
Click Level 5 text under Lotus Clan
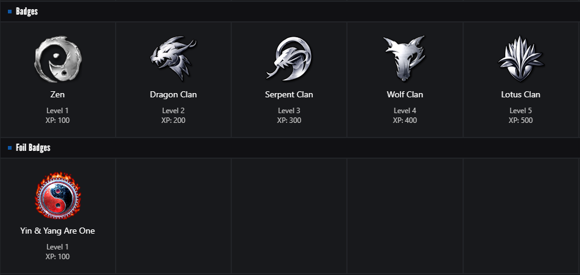[520, 111]
